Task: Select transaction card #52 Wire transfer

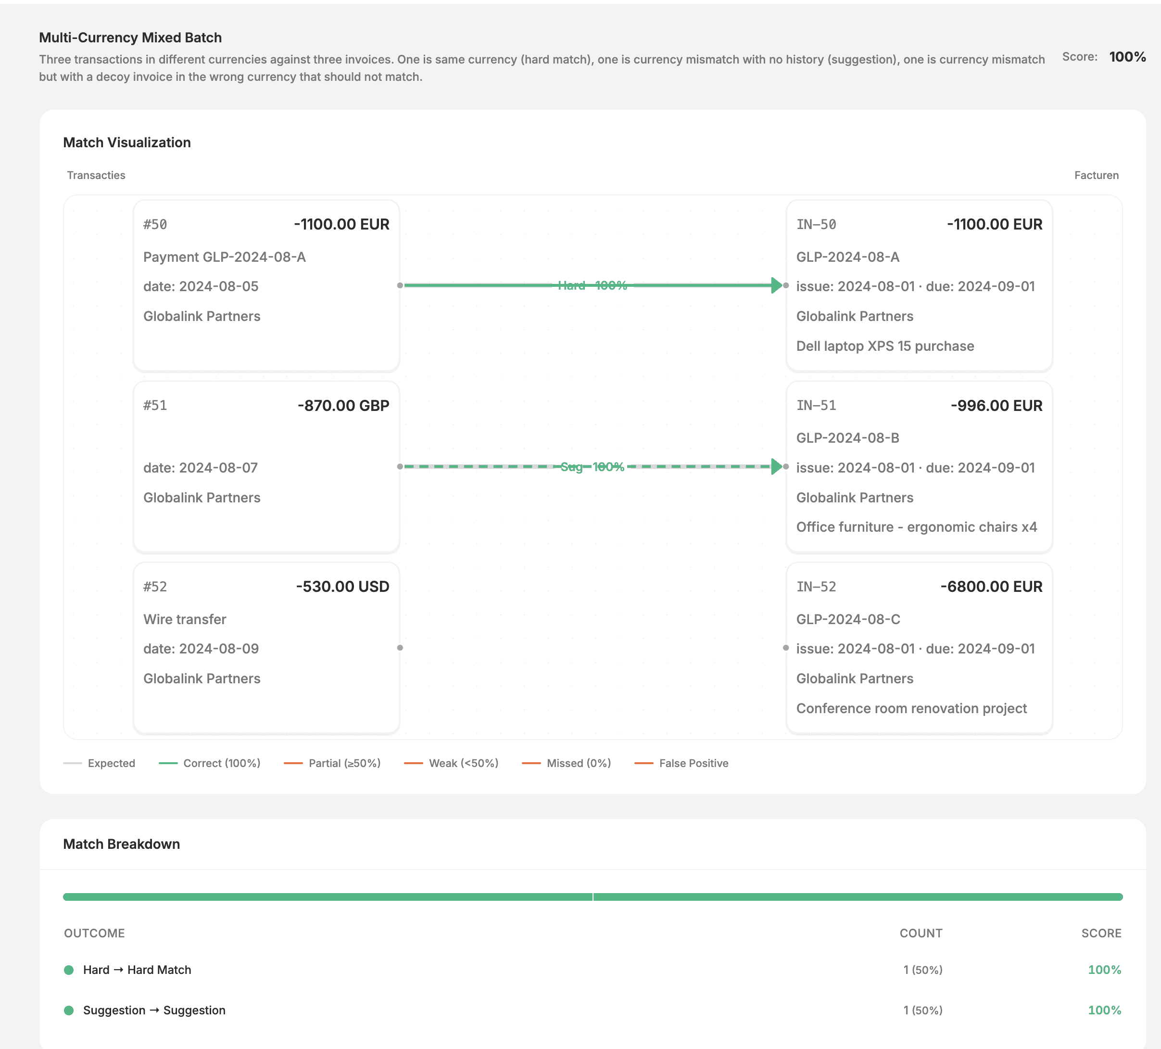Action: (266, 648)
